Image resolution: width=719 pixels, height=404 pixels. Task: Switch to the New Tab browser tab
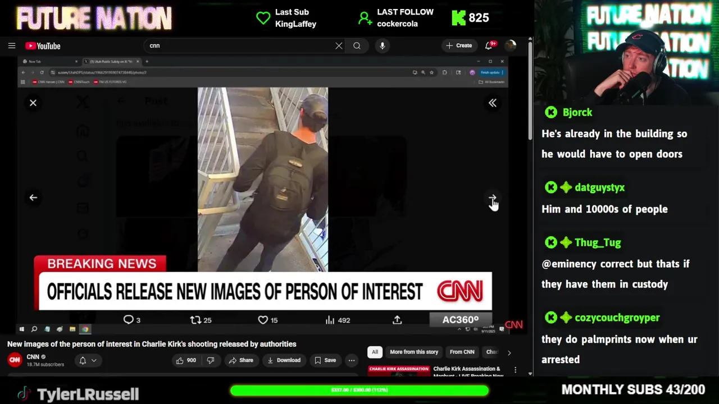51,61
